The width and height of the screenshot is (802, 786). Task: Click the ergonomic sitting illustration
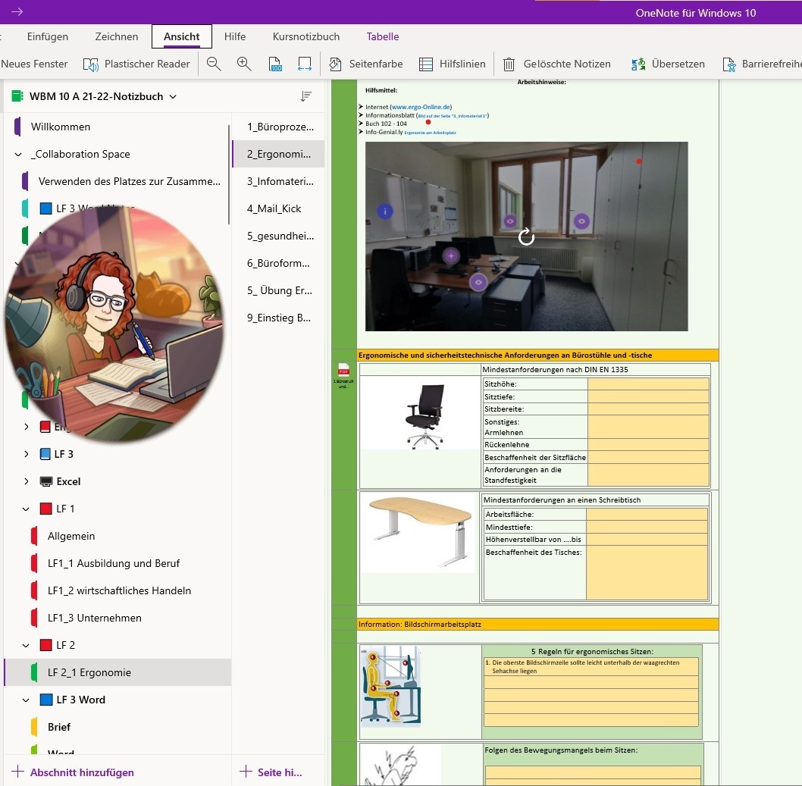[391, 686]
